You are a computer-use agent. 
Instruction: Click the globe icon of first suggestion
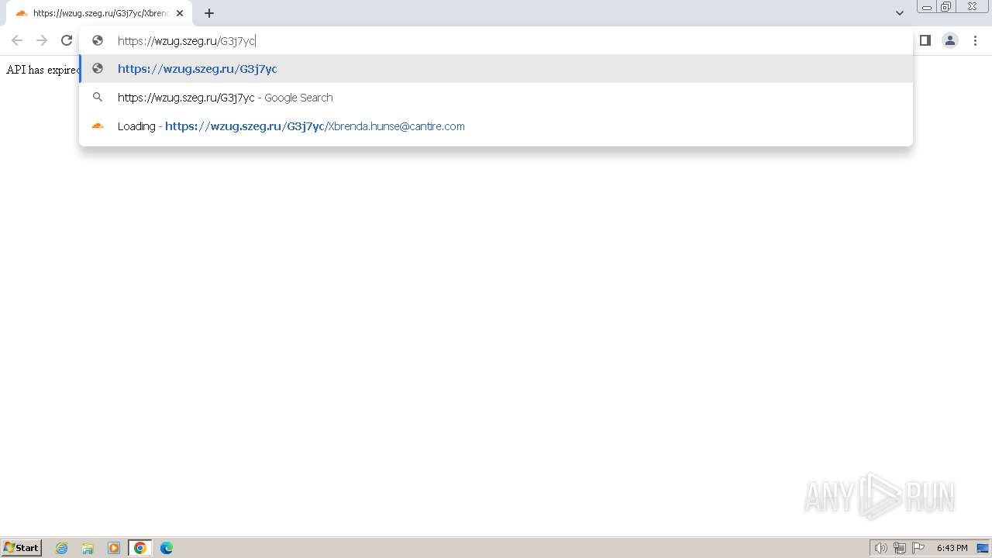(x=98, y=69)
